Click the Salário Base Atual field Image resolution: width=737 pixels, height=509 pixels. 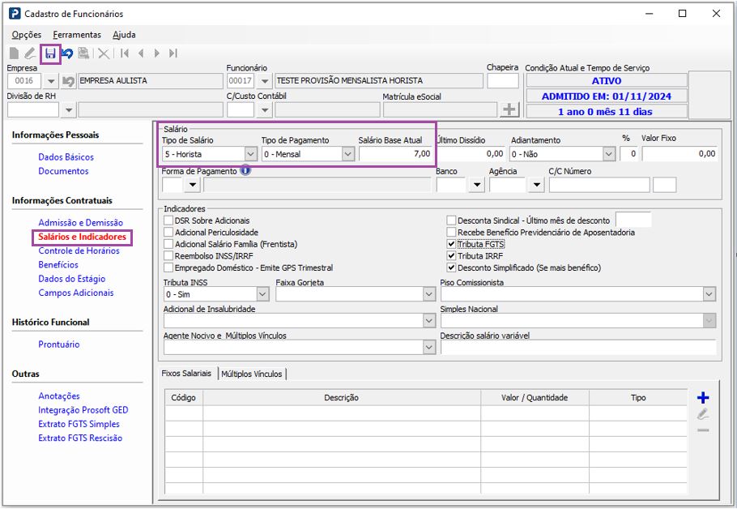(395, 154)
